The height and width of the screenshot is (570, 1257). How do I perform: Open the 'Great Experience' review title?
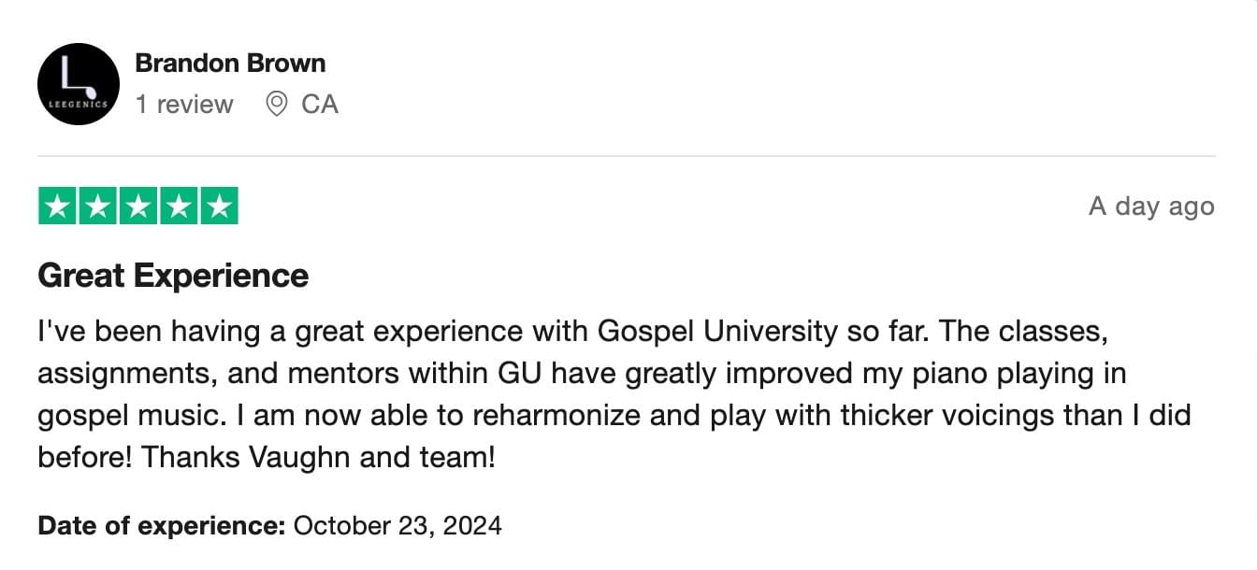[x=173, y=276]
